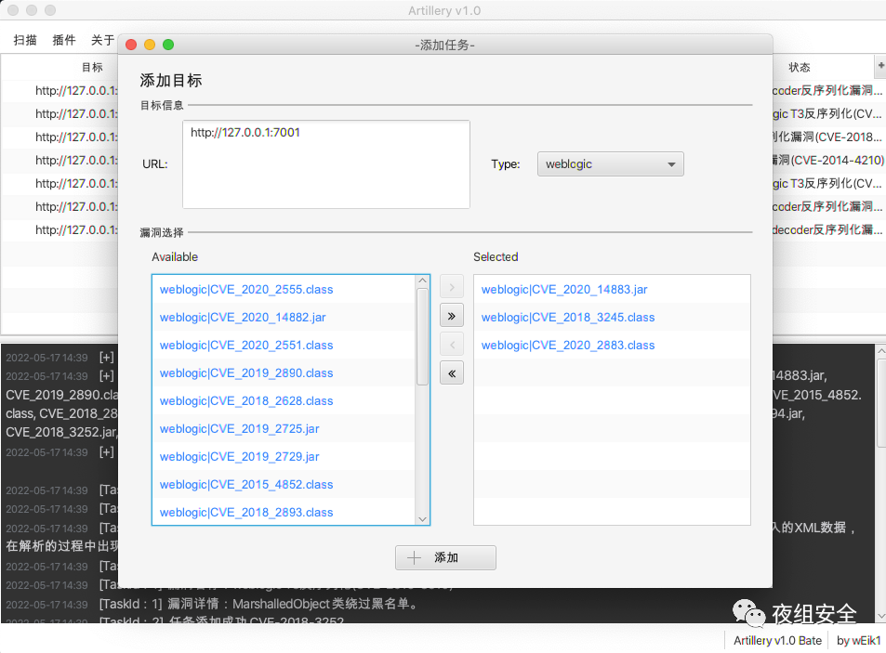Click the Available list scrollbar thumb
The height and width of the screenshot is (653, 886).
422,337
